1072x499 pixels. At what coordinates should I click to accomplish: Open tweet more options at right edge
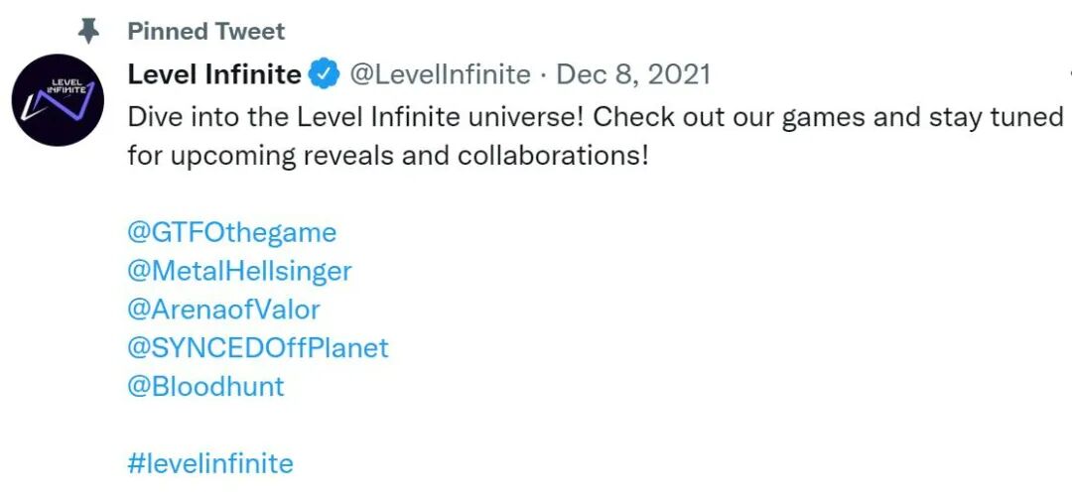click(1067, 74)
